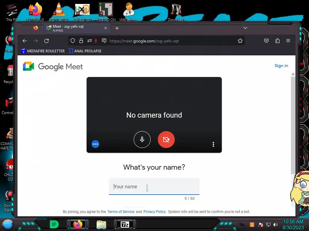Viewport: 309px width, 231px height.
Task: Click the blue visual effects button in preview
Action: click(x=95, y=144)
